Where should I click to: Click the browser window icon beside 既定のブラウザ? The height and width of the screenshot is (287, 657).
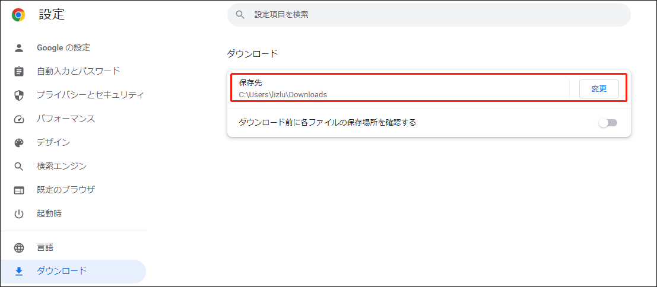pos(19,190)
